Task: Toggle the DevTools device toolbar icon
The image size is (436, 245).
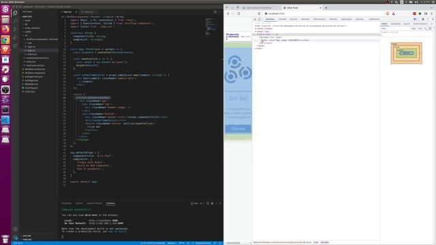Action: pos(260,19)
